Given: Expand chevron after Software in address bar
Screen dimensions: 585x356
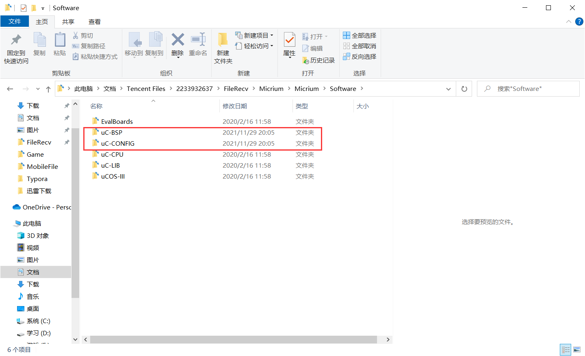Looking at the screenshot, I should coord(362,89).
